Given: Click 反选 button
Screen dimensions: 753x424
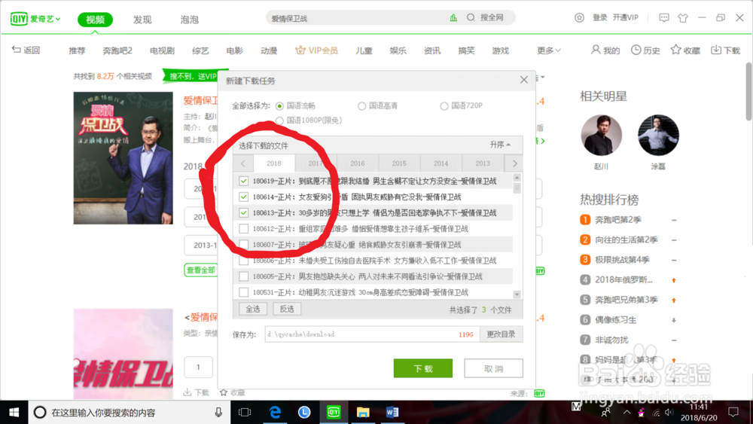Looking at the screenshot, I should 287,309.
